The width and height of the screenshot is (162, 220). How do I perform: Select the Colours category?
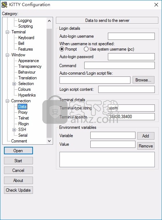point(24,89)
